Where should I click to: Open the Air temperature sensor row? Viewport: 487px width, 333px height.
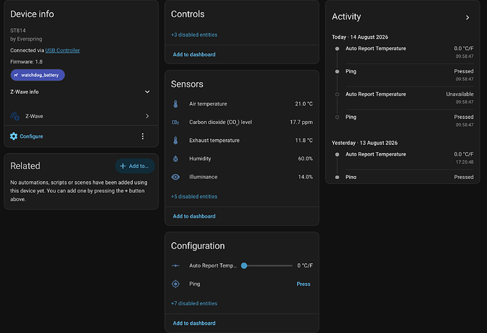pos(242,103)
